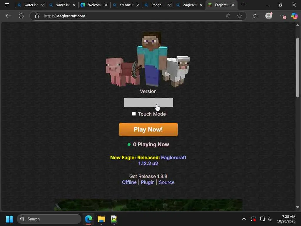Click the Steve with pig and sheep image
The height and width of the screenshot is (226, 301).
pyautogui.click(x=148, y=59)
